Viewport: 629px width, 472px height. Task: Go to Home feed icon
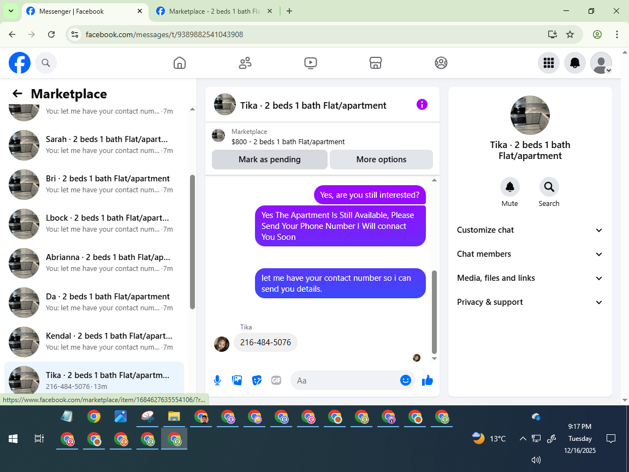point(179,63)
